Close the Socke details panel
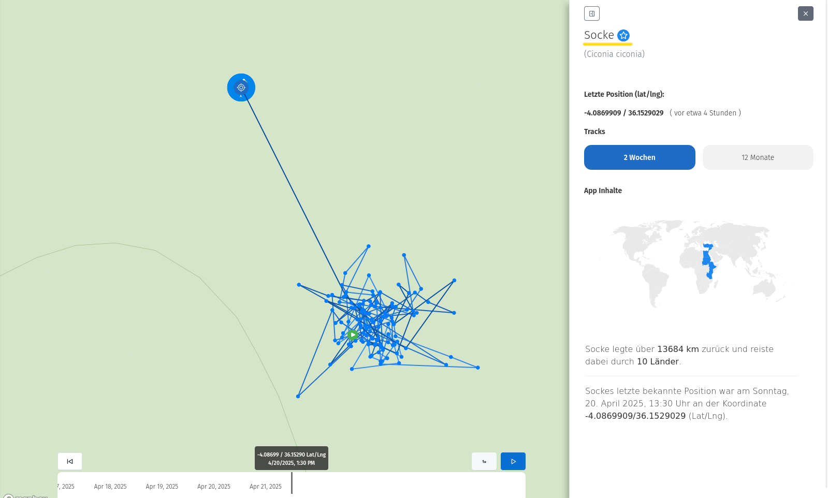Viewport: 828px width, 498px height. pyautogui.click(x=805, y=13)
